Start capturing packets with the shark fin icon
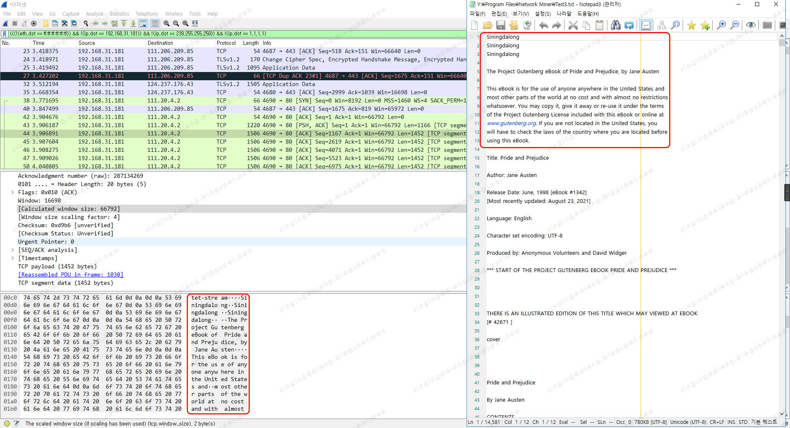Image resolution: width=790 pixels, height=428 pixels. tap(5, 23)
